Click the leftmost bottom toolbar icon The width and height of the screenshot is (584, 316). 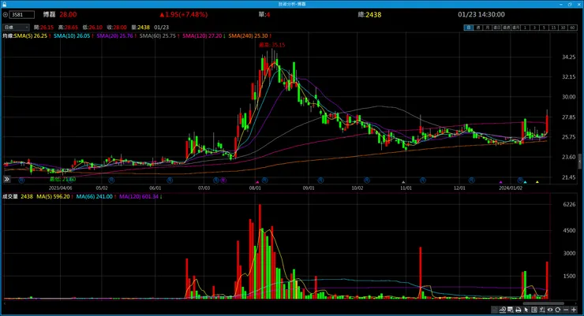pos(494,310)
